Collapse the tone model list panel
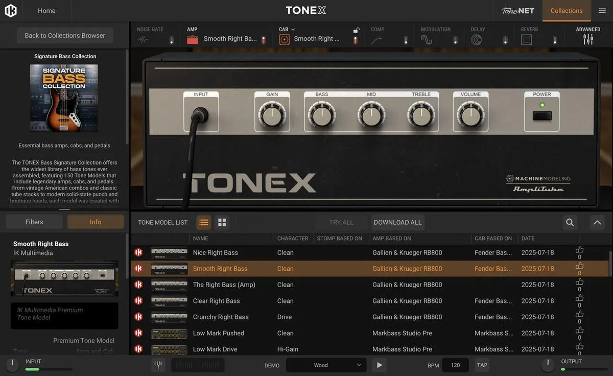The image size is (613, 376). click(597, 222)
